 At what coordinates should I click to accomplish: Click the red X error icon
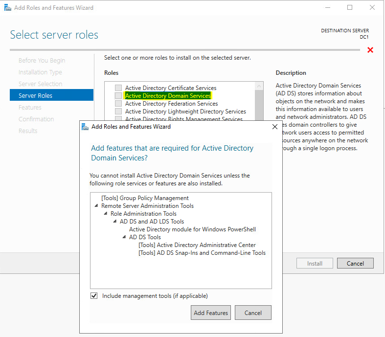coord(370,50)
